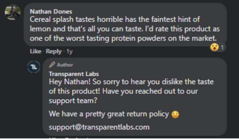Click 'We have a pretty great return policy' text
The image size is (239, 139).
pos(109,114)
